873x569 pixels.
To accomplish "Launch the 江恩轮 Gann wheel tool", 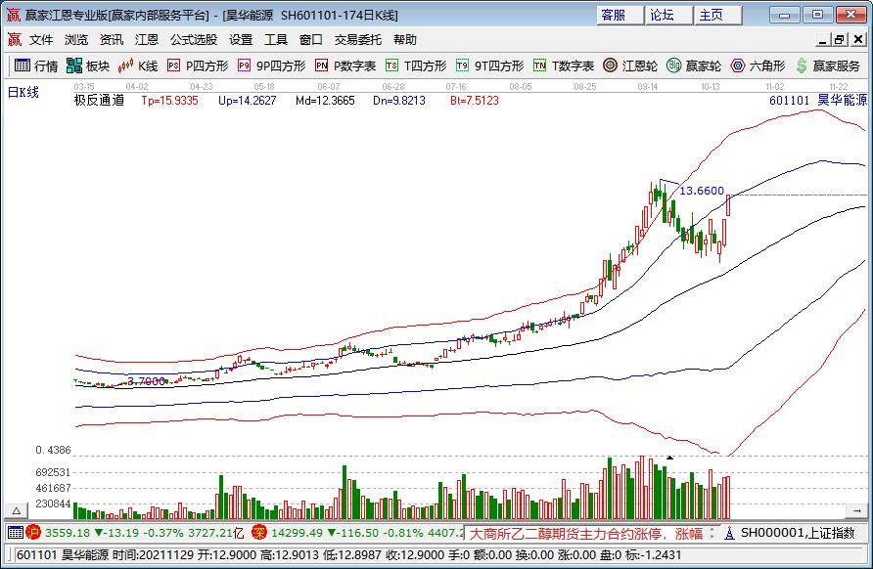I will pyautogui.click(x=630, y=66).
